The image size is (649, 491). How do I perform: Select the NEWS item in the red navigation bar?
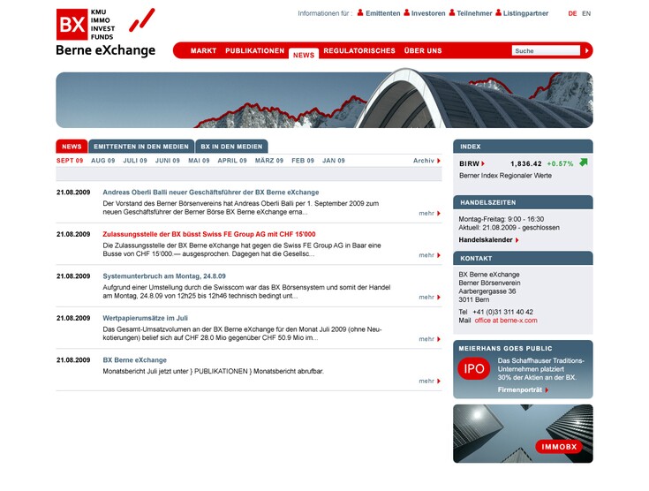coord(304,55)
